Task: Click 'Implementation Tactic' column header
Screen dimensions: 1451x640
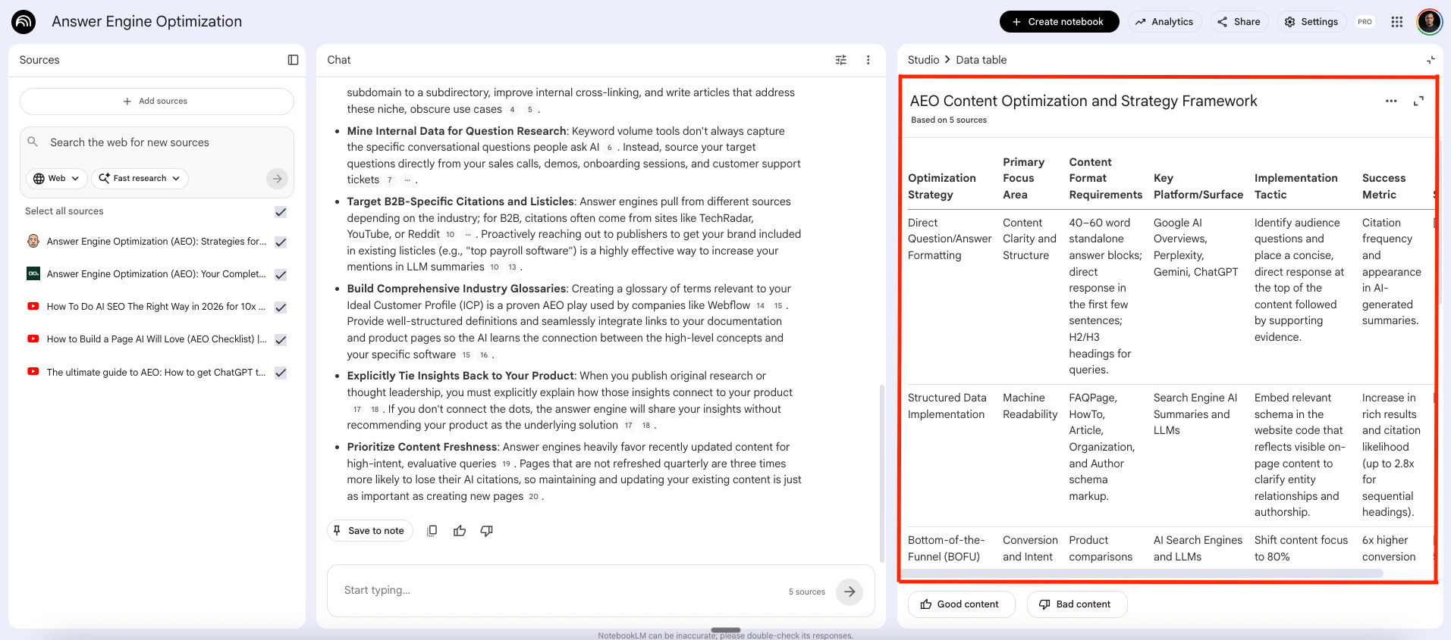Action: click(1296, 186)
